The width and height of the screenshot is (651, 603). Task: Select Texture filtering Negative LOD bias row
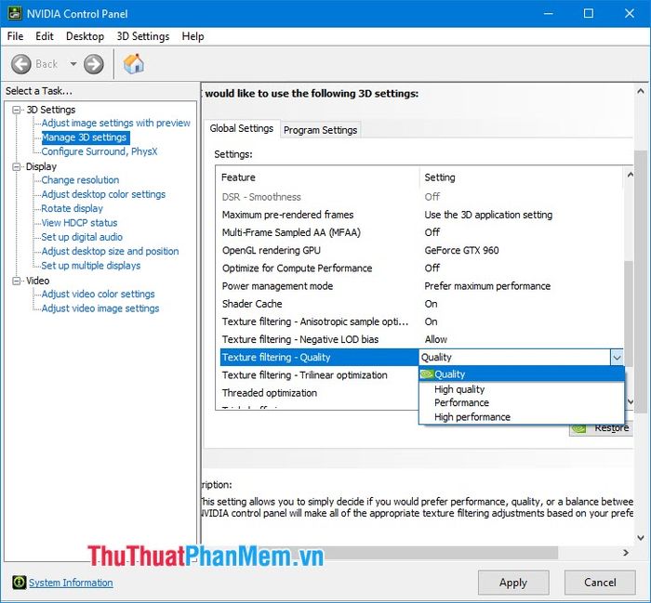click(419, 339)
